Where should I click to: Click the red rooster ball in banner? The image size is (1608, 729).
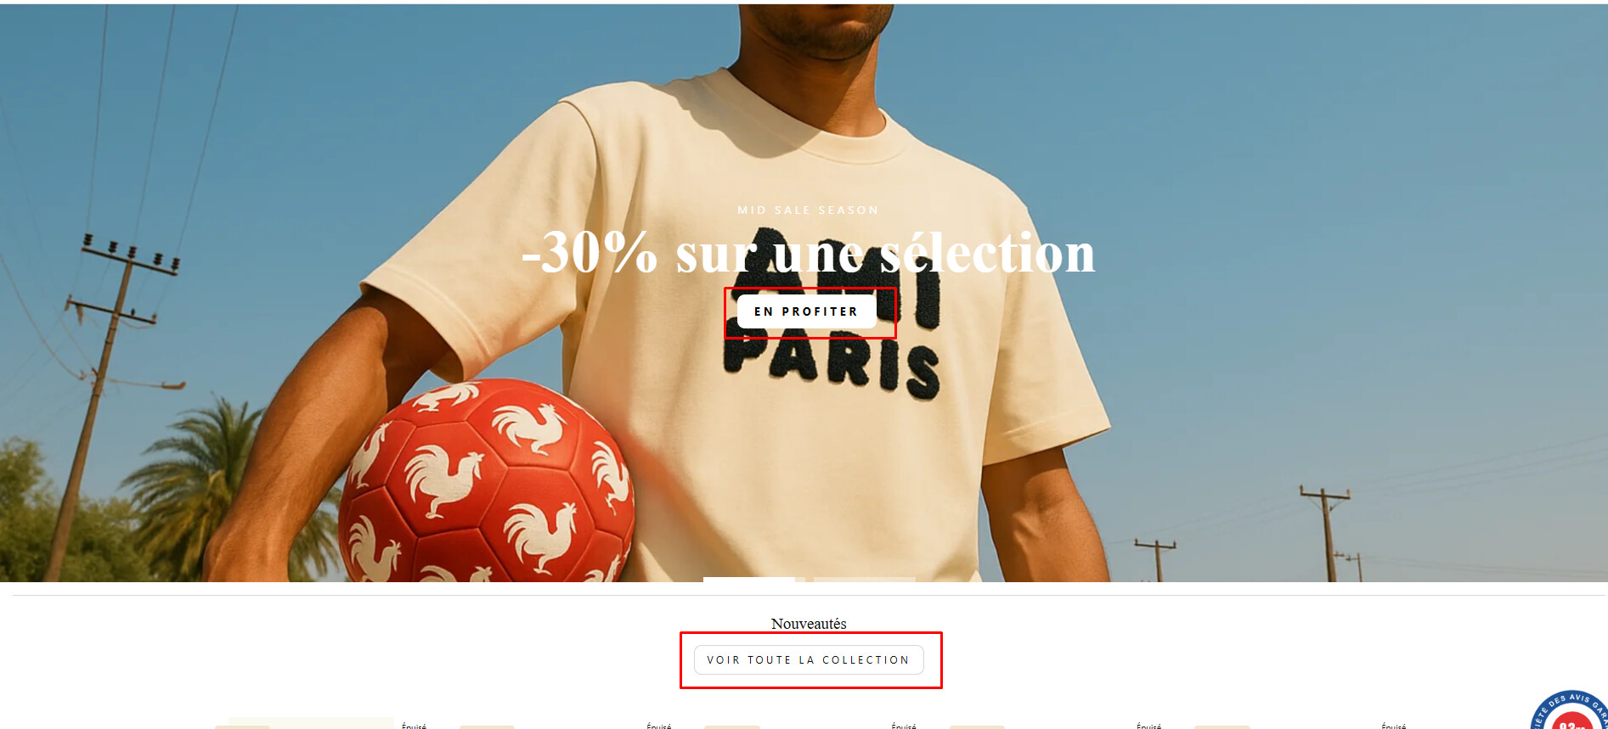click(487, 480)
